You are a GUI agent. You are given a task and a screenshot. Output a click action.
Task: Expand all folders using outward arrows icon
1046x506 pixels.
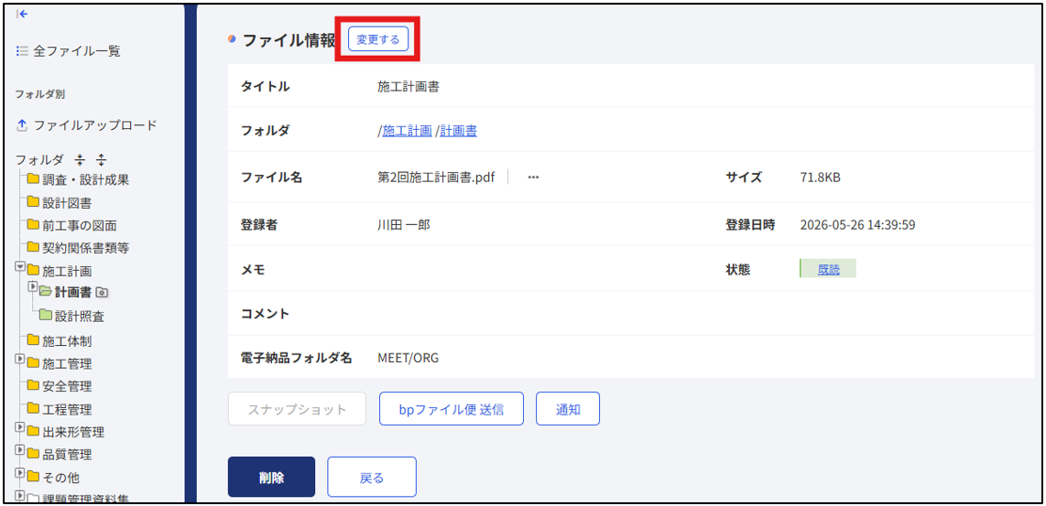[102, 160]
